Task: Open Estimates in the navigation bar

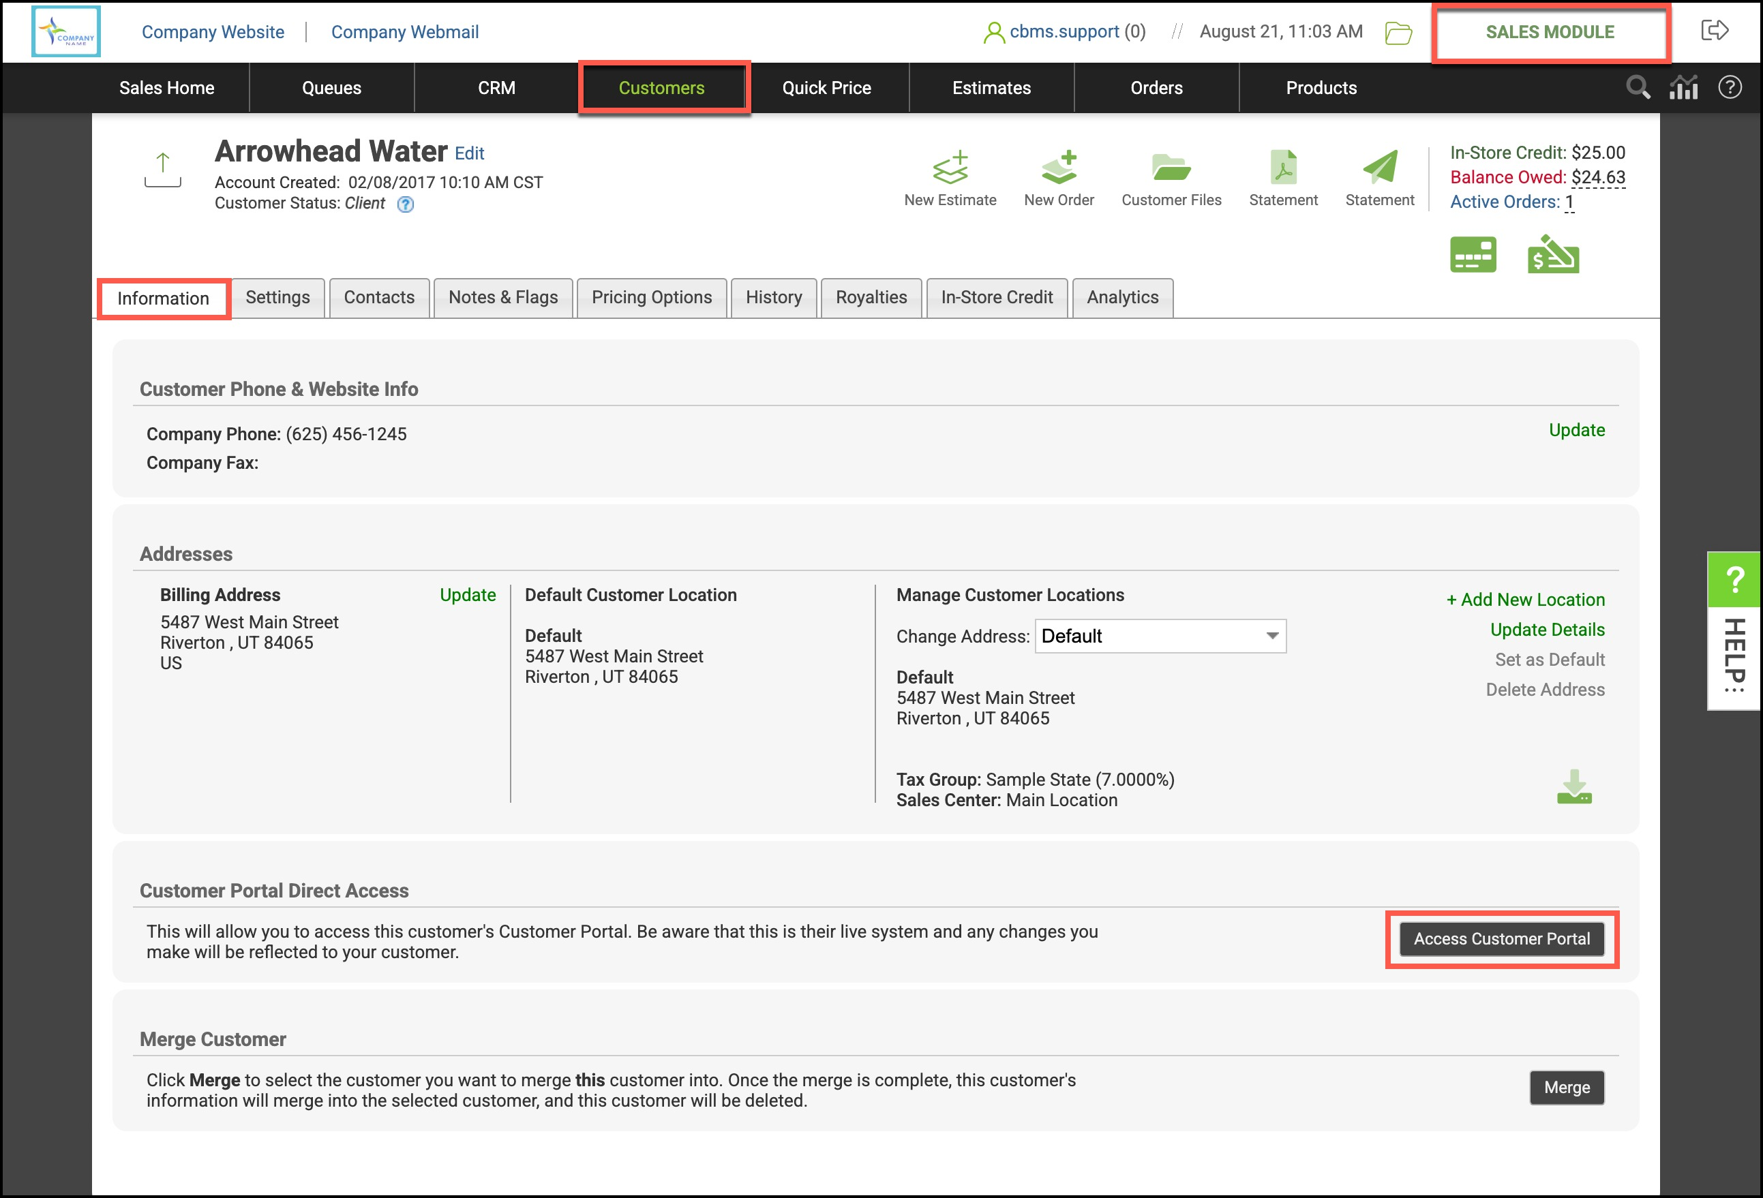Action: 991,88
